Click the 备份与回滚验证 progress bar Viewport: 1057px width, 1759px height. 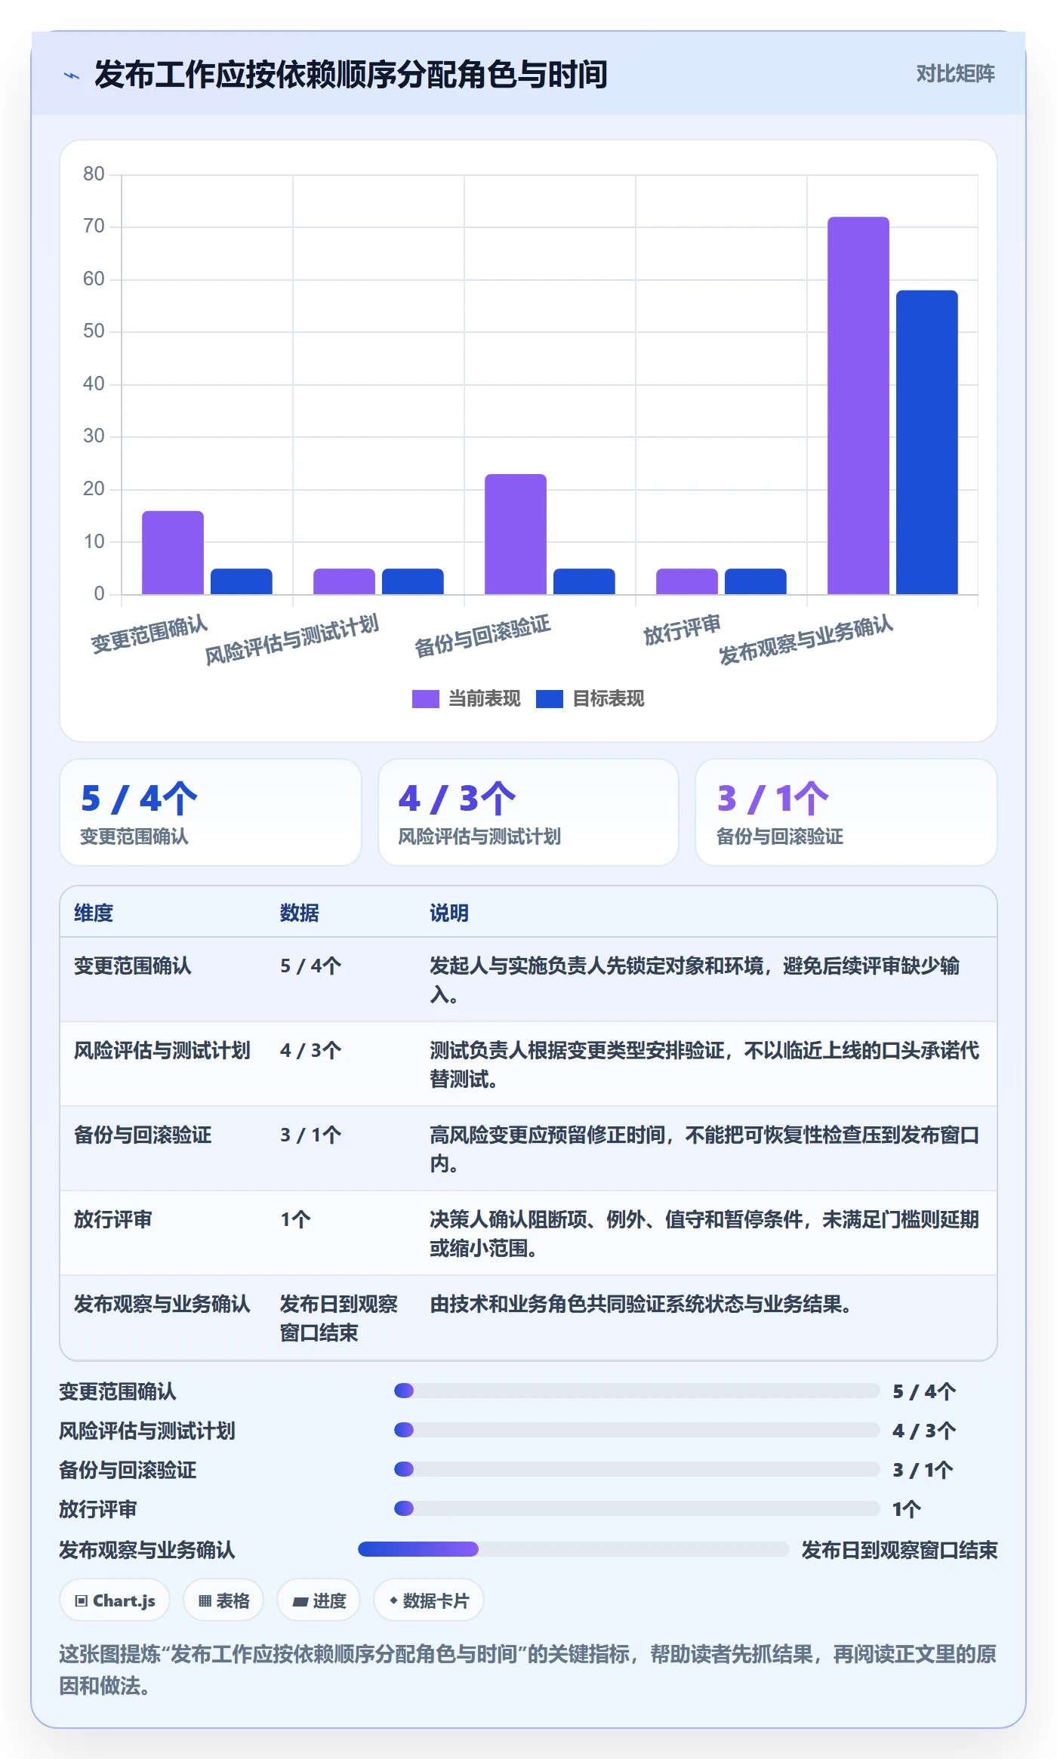coord(636,1469)
